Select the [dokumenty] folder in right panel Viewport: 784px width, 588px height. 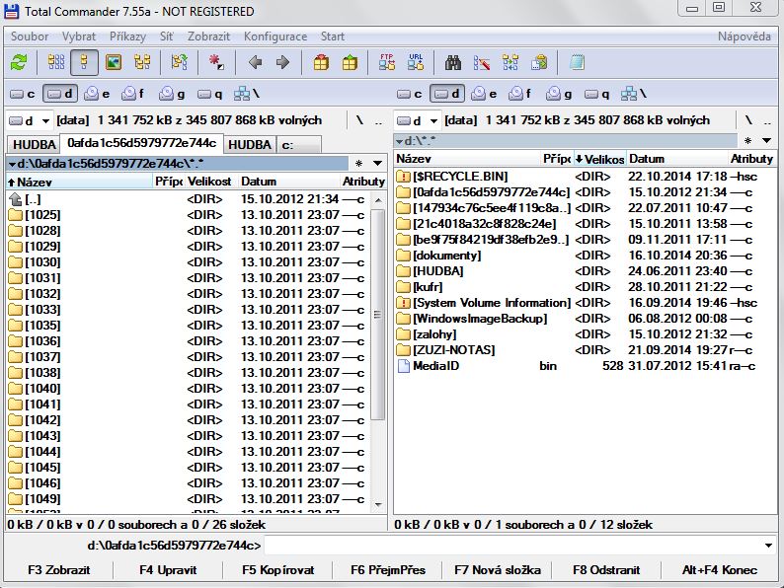point(446,256)
